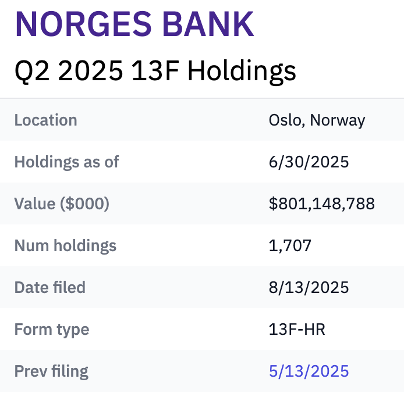Click the Q2 2025 13F Holdings heading
Viewport: 404px width, 393px height.
click(x=155, y=70)
